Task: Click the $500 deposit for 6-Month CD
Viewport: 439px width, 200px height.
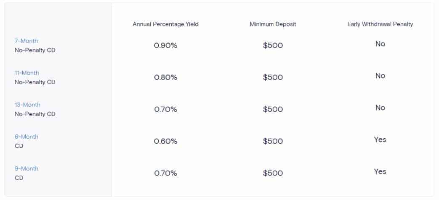Action: [x=273, y=141]
